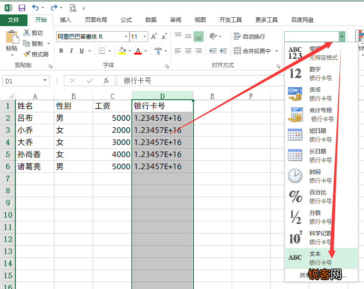Expand the Merge & Center (合并后居中) dropdown arrow
Screen dimensions: 364x289
click(276, 51)
